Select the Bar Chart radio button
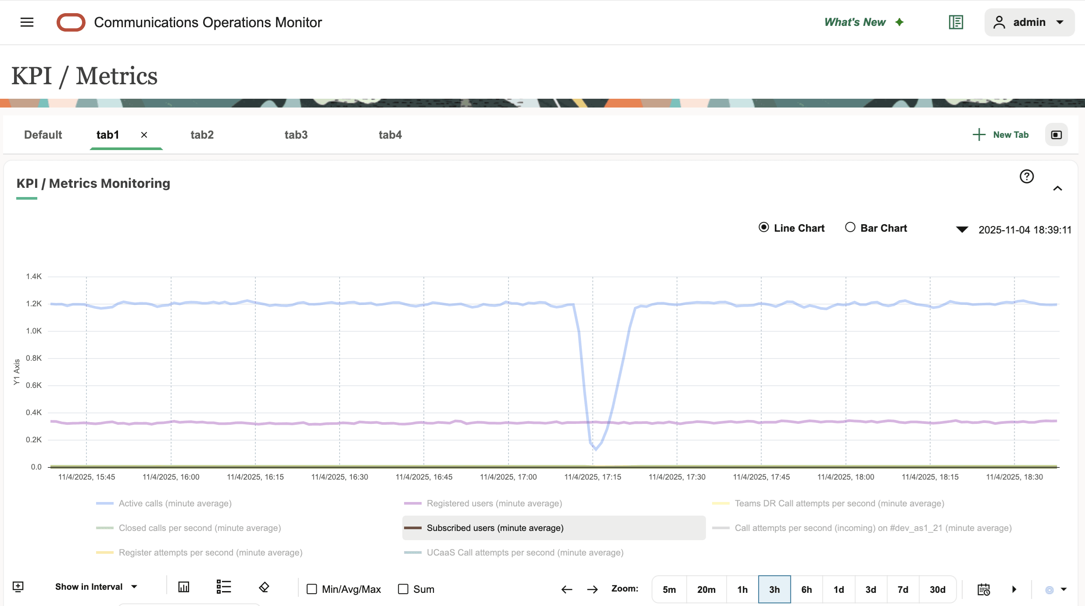1085x606 pixels. 850,227
